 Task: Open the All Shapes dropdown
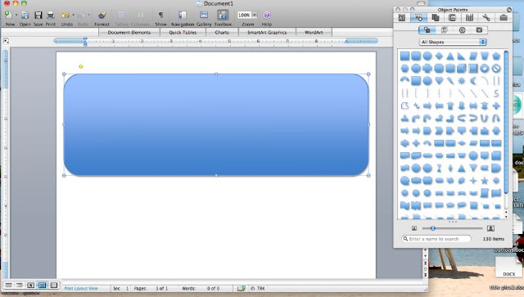(x=453, y=42)
